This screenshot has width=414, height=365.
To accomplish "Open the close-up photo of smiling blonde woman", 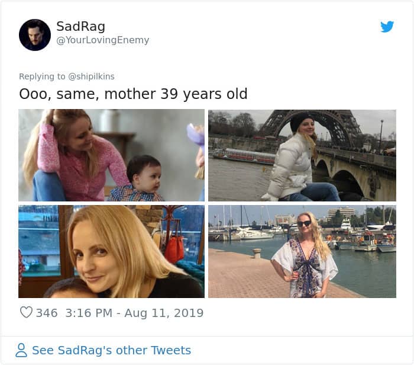I will pyautogui.click(x=111, y=251).
